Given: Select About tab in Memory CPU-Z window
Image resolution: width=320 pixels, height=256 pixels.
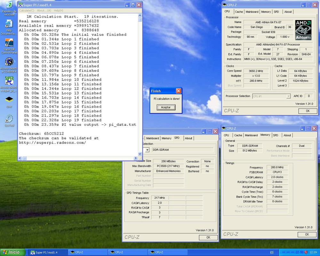Looking at the screenshot, I should tap(287, 135).
